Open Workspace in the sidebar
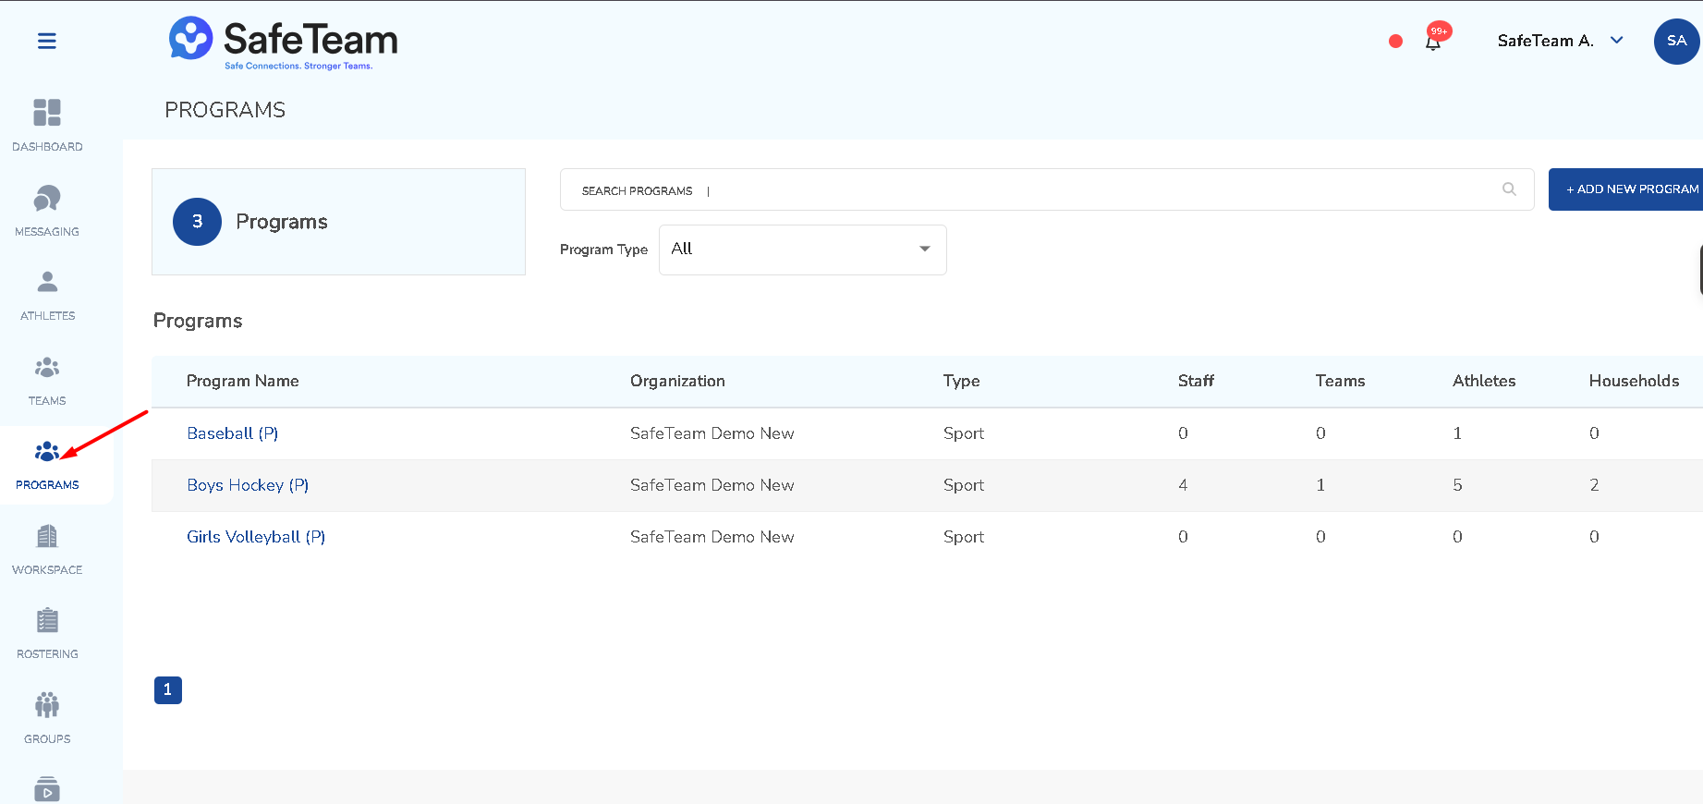 point(47,549)
